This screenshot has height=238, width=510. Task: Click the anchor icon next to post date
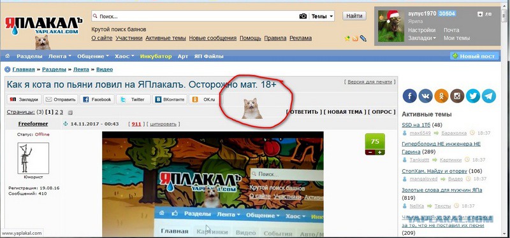pyautogui.click(x=66, y=123)
